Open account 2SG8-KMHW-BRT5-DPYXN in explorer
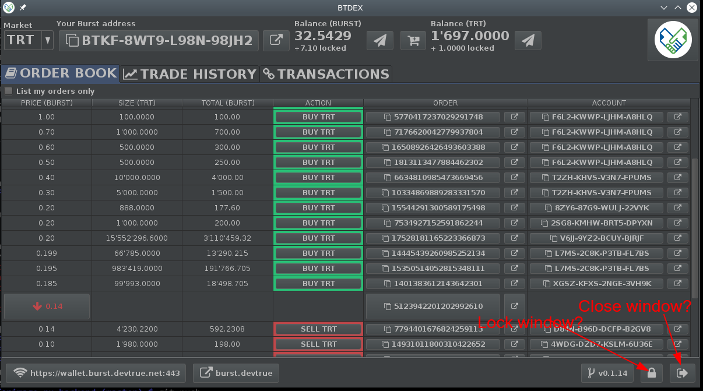The image size is (703, 391). click(678, 223)
